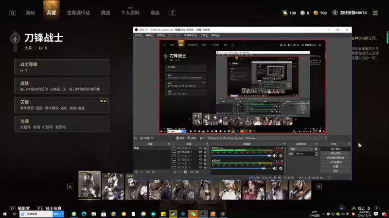Undock the 混音器 panel via its header icon
389x218 pixels.
coord(284,144)
